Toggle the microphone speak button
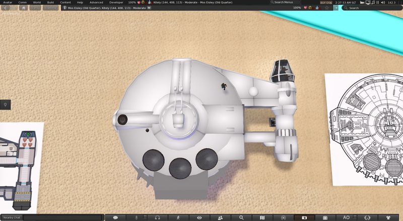Image resolution: width=403 pixels, height=221 pixels. pyautogui.click(x=137, y=217)
